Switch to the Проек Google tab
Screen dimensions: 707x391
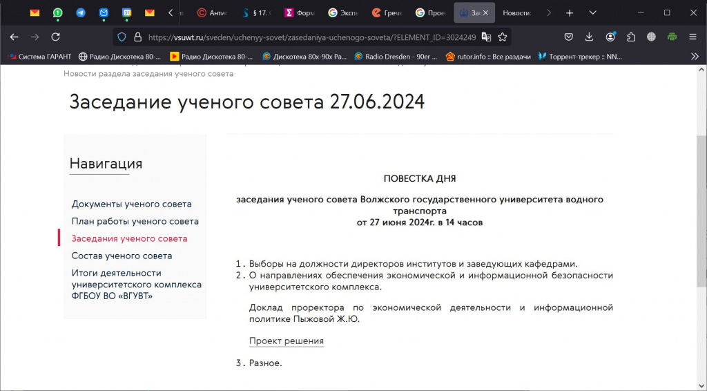point(432,13)
